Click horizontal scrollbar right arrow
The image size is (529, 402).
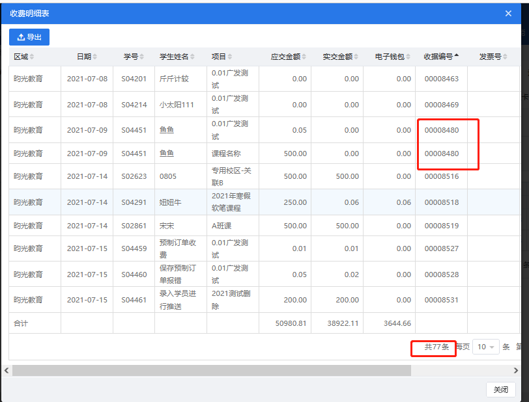(x=516, y=370)
